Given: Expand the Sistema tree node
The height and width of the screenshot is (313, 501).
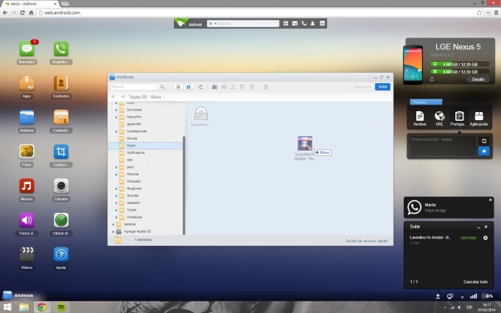Looking at the screenshot, I should click(113, 224).
